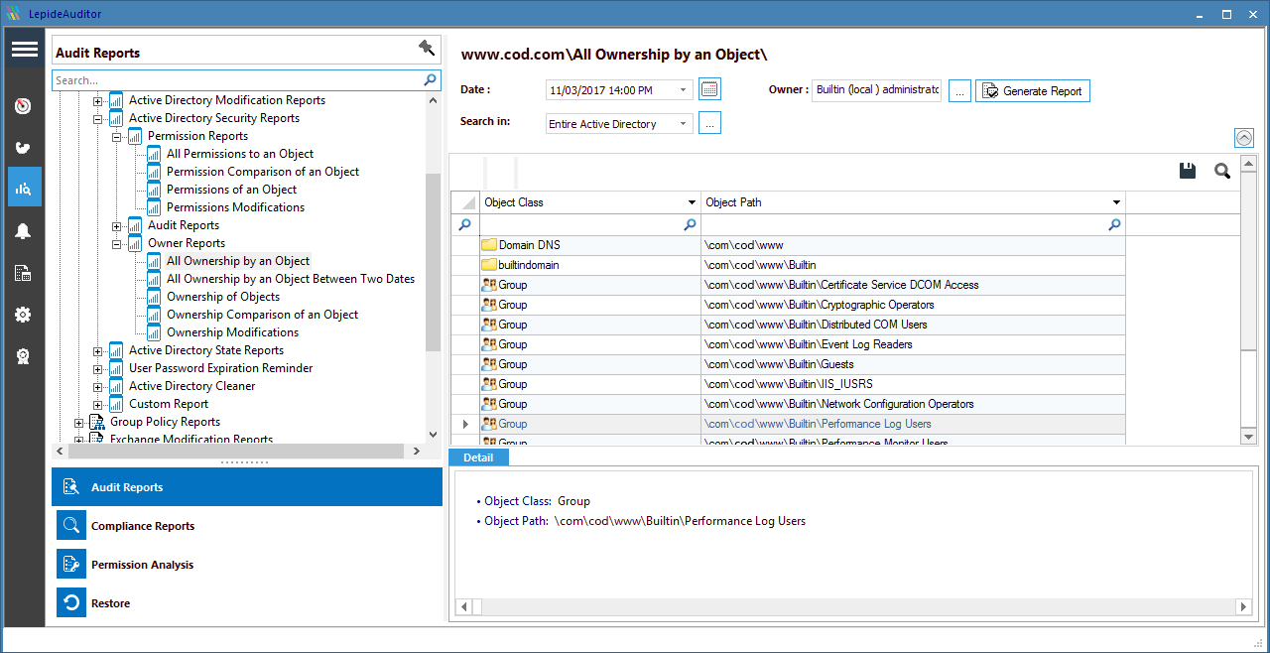The height and width of the screenshot is (653, 1270).
Task: Select All Permissions to an Object report
Action: [240, 154]
